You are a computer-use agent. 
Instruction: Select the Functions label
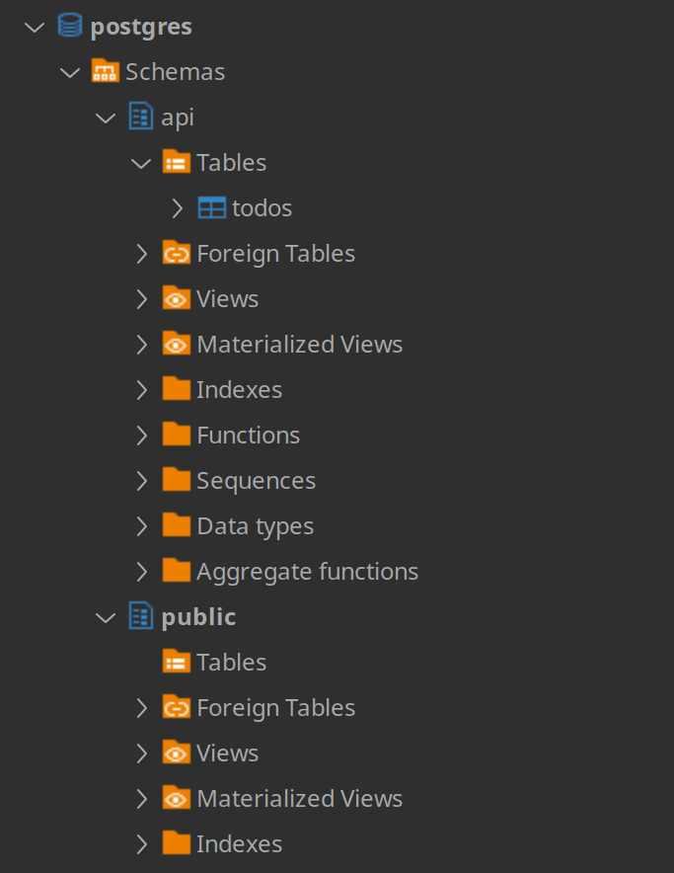[x=249, y=436]
